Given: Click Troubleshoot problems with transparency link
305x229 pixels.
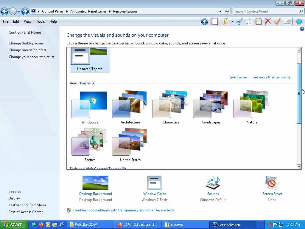Looking at the screenshot, I should tap(123, 210).
